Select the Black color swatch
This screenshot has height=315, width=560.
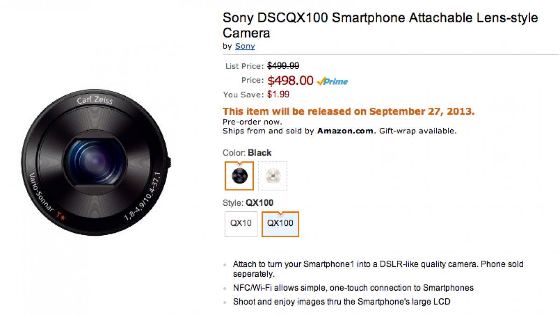pos(239,176)
